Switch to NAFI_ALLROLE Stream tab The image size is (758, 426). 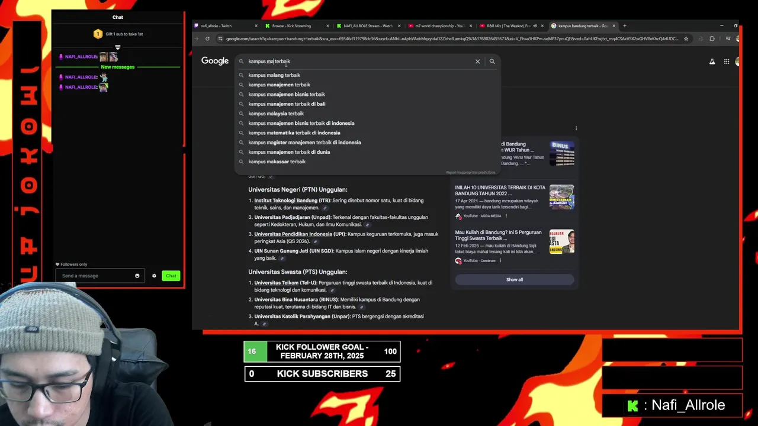coord(369,26)
